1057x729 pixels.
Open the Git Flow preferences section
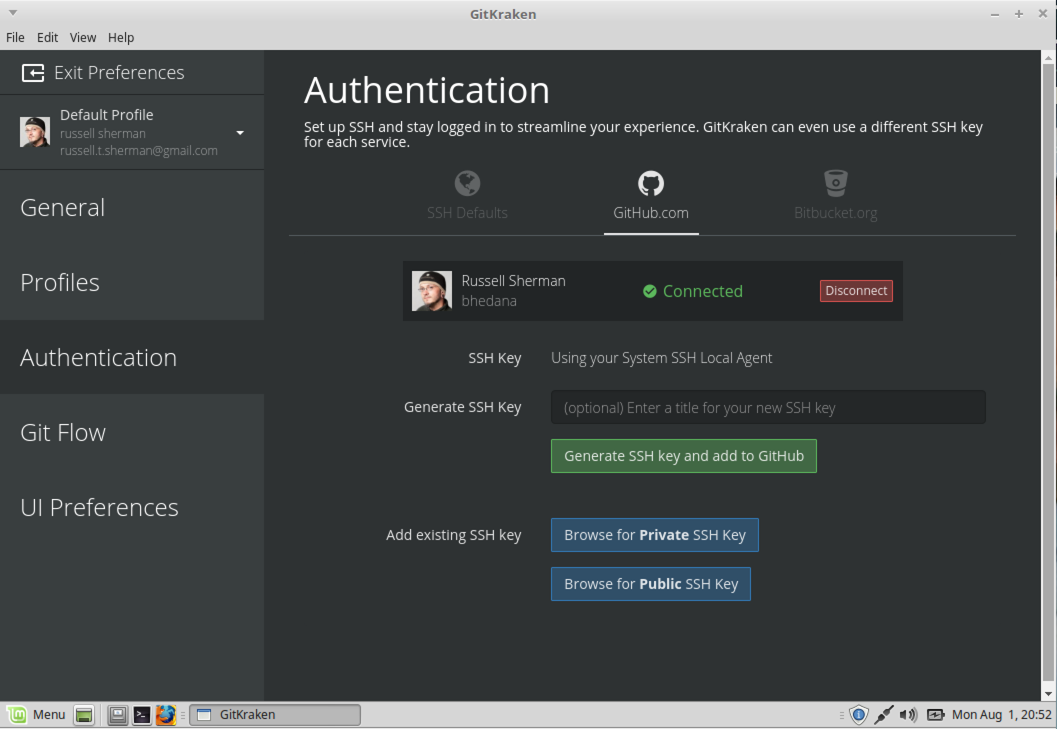(132, 432)
